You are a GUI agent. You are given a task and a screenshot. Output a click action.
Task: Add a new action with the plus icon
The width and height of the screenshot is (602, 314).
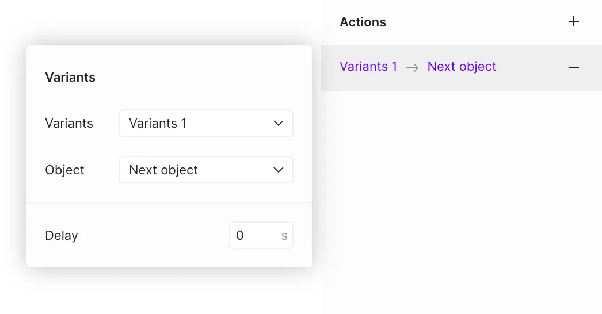click(x=573, y=22)
